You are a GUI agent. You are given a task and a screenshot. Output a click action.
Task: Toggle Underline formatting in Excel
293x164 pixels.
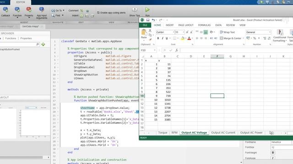pos(167,38)
